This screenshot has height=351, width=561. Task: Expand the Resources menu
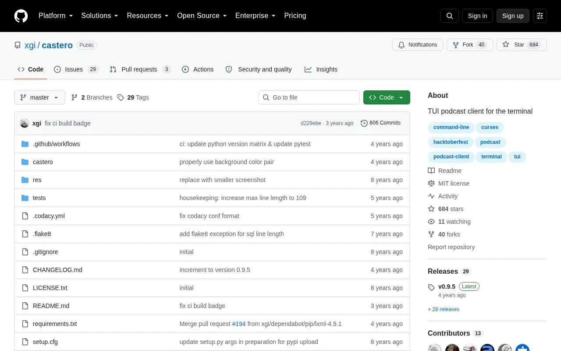[x=148, y=16]
